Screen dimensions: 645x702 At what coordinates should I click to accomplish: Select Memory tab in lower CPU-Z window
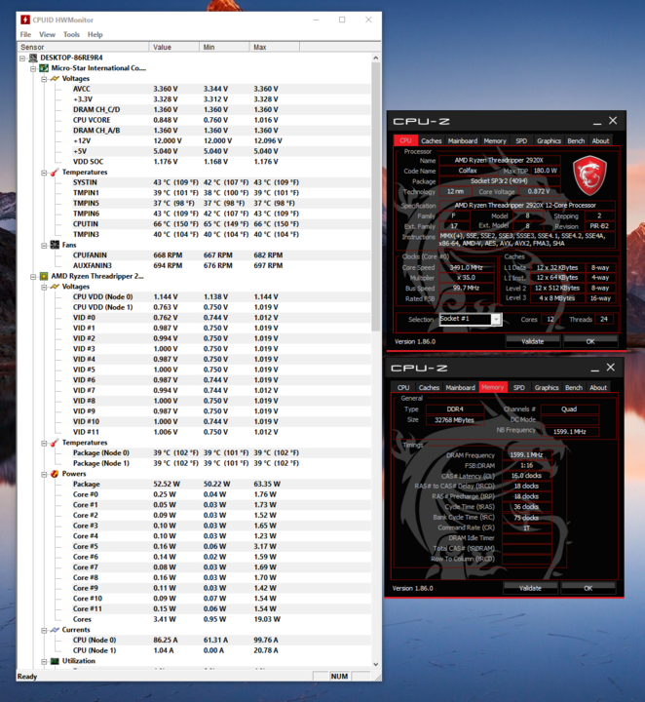pos(492,387)
